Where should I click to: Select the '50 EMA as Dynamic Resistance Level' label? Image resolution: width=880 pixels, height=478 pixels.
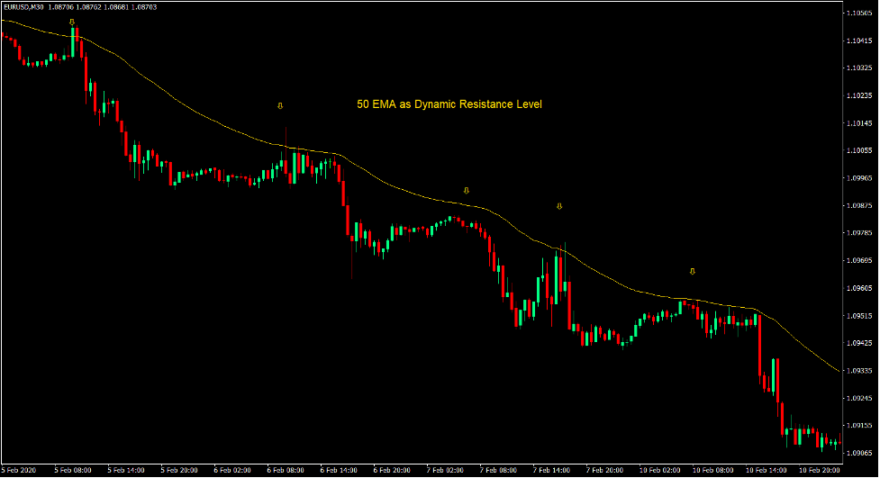(x=449, y=104)
